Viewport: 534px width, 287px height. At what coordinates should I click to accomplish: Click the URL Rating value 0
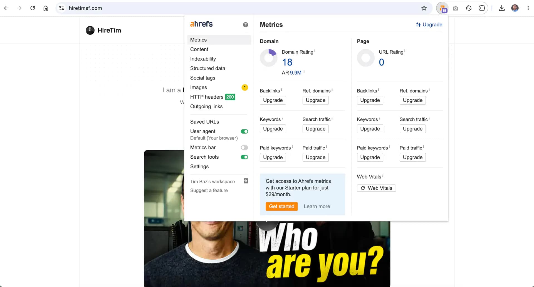pos(382,62)
